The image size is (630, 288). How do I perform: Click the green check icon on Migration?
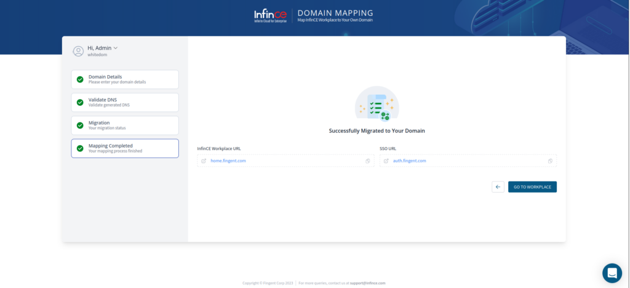[x=80, y=125]
